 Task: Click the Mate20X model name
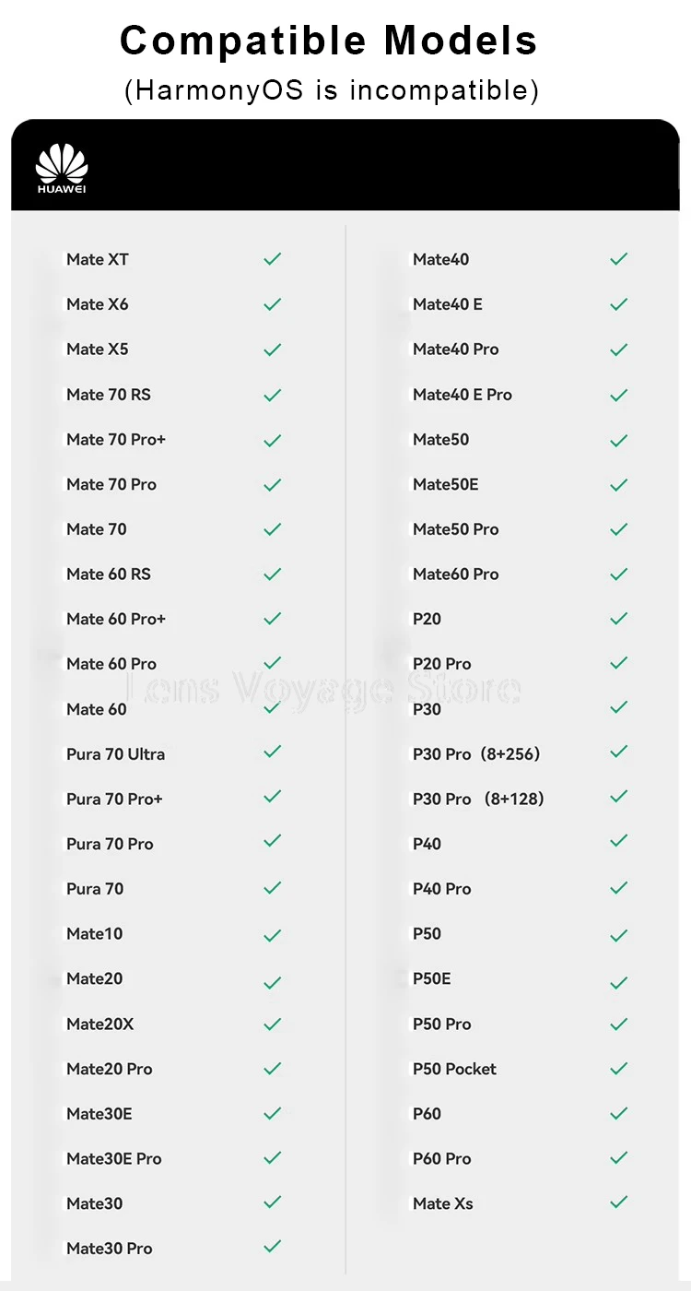tap(100, 1024)
